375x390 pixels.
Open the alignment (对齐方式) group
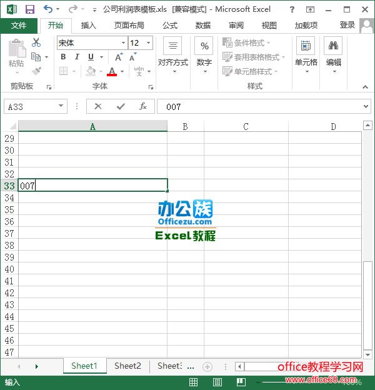pos(173,56)
